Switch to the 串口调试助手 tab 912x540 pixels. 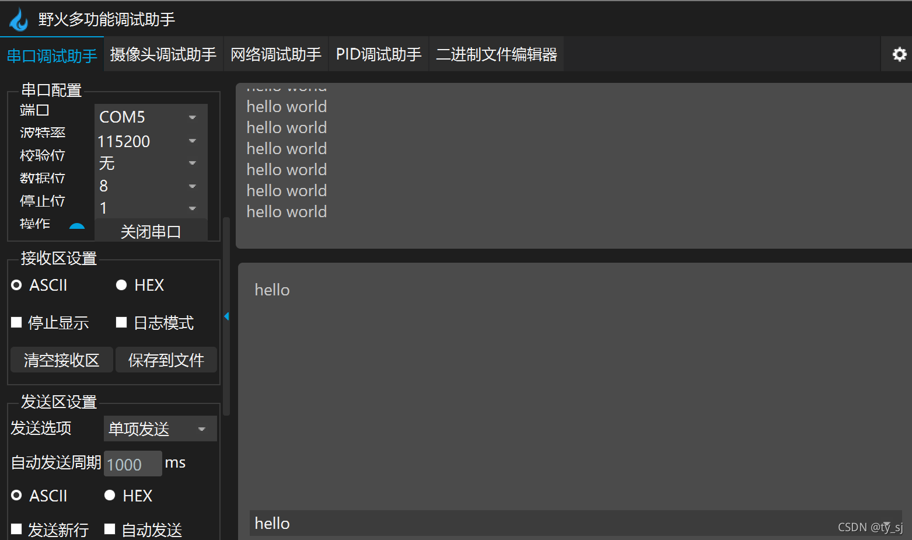tap(52, 55)
